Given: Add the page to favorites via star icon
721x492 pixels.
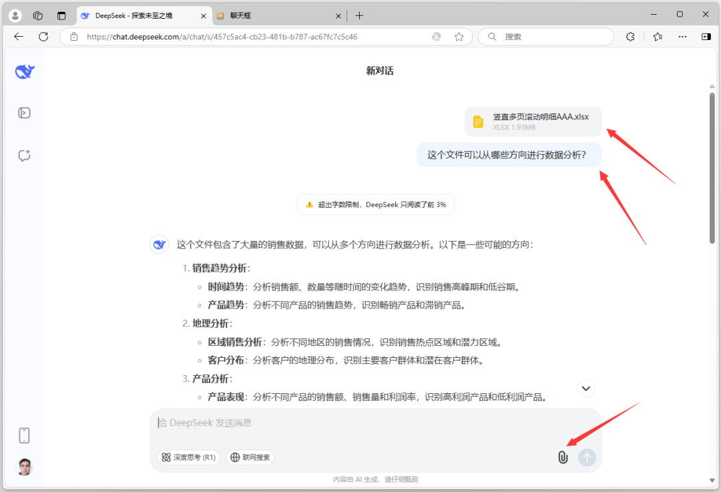Looking at the screenshot, I should pyautogui.click(x=459, y=37).
